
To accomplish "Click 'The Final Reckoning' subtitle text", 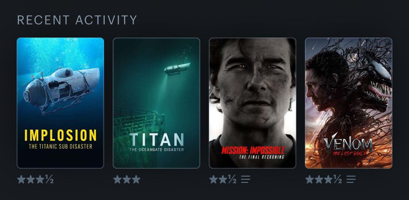I will tap(262, 157).
